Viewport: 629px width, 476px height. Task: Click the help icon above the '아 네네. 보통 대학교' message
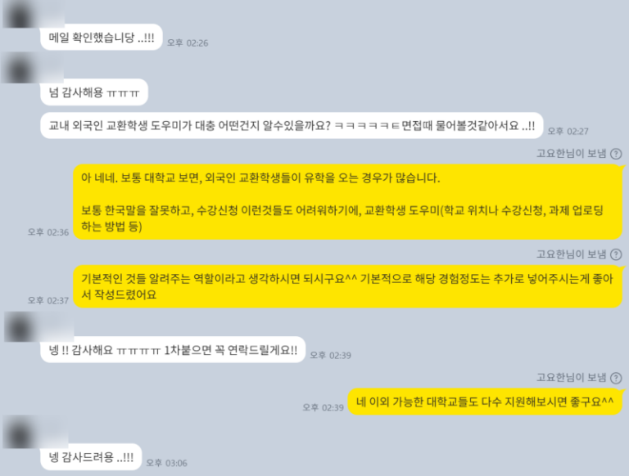click(616, 154)
